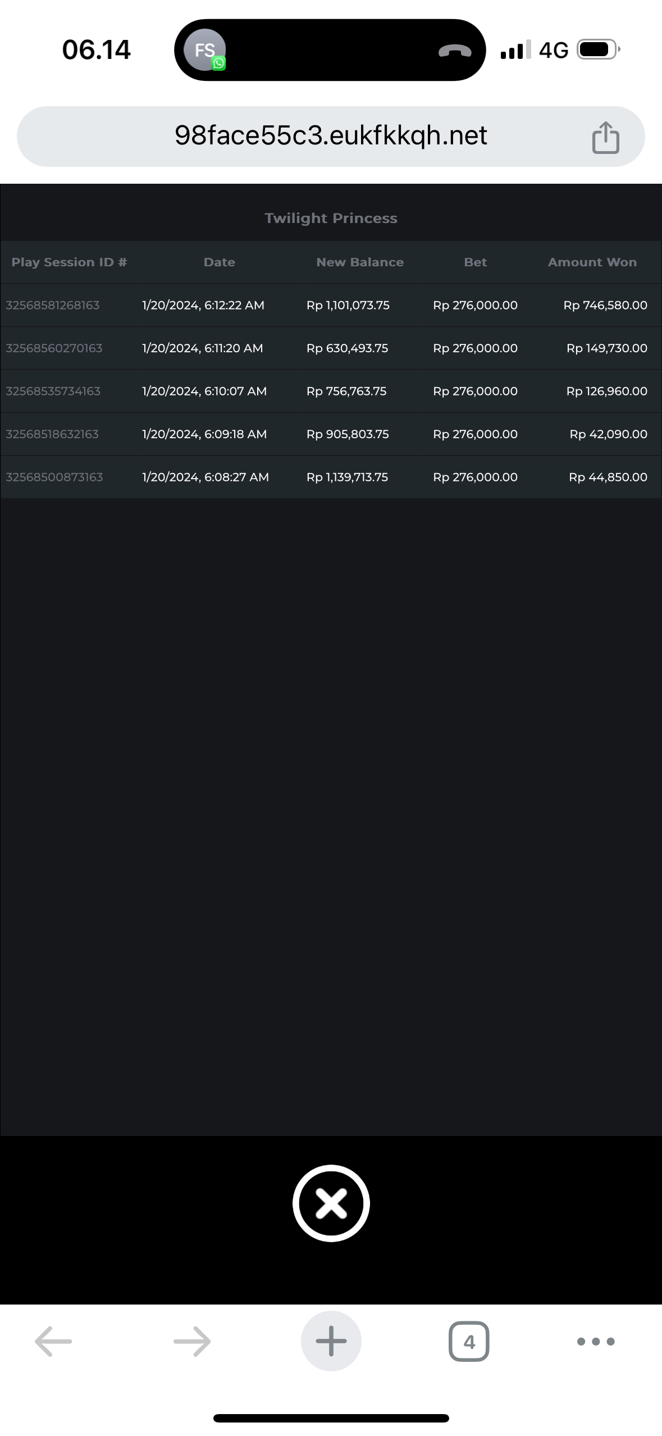Open the tab switcher showing 4 tabs
Screen dimensions: 662x1436
click(x=469, y=1342)
